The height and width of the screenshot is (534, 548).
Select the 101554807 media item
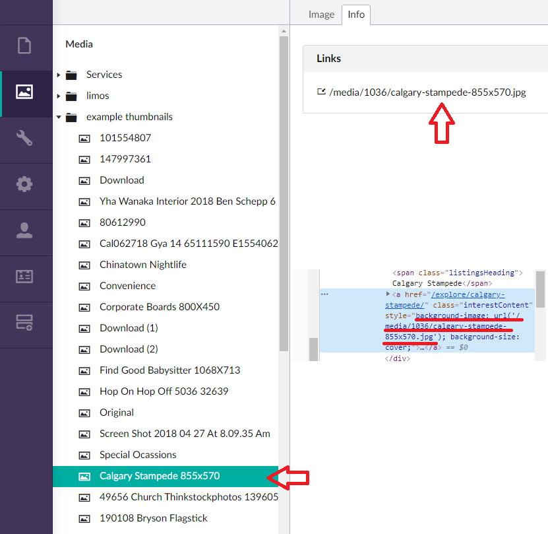coord(125,138)
